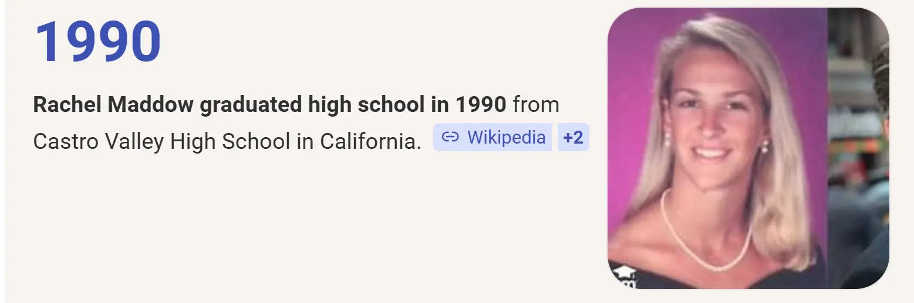Image resolution: width=914 pixels, height=303 pixels.
Task: Open the blonde yearbook portrait thumbnail
Action: pos(717,148)
